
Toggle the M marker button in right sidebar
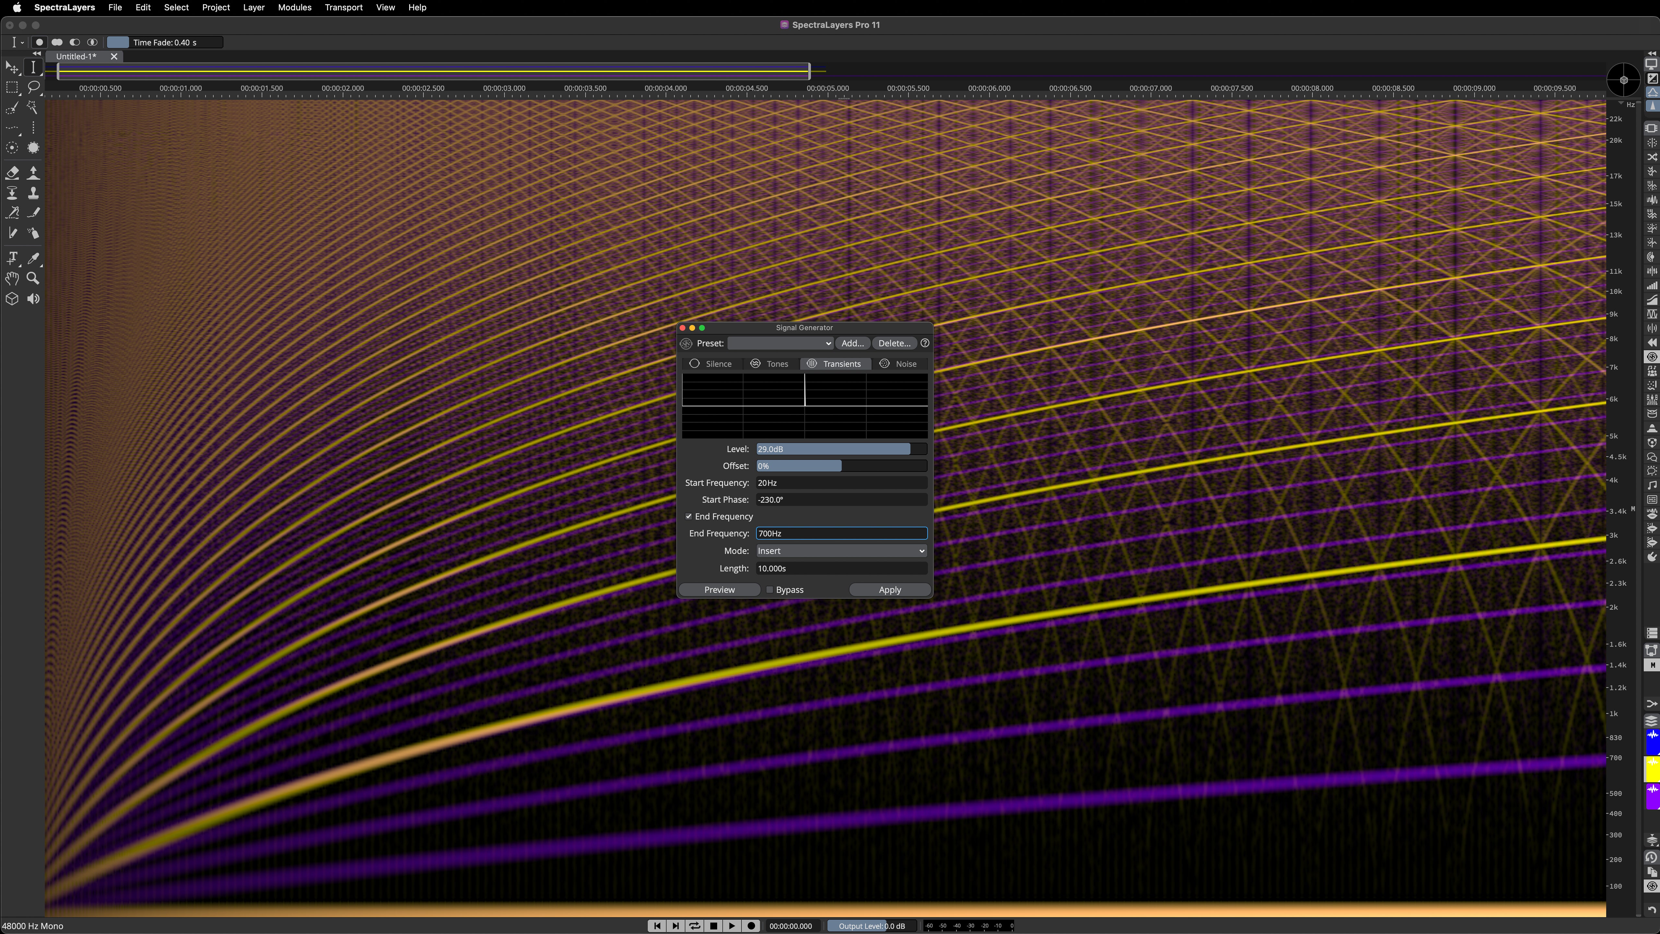(1652, 665)
